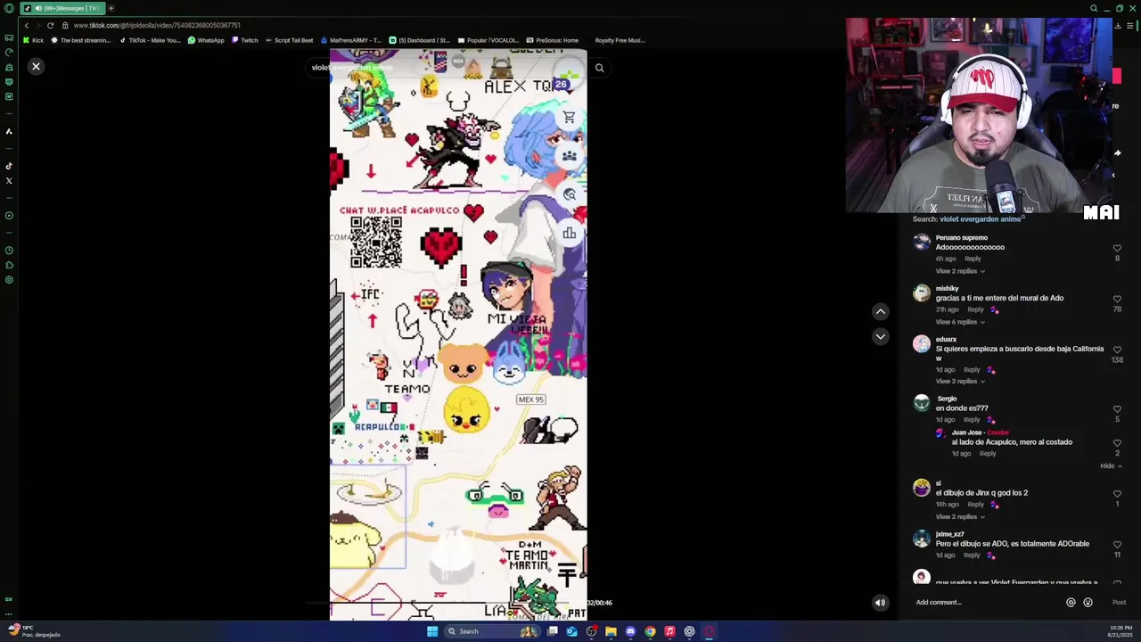Open a new browser tab
1141x642 pixels.
[111, 8]
